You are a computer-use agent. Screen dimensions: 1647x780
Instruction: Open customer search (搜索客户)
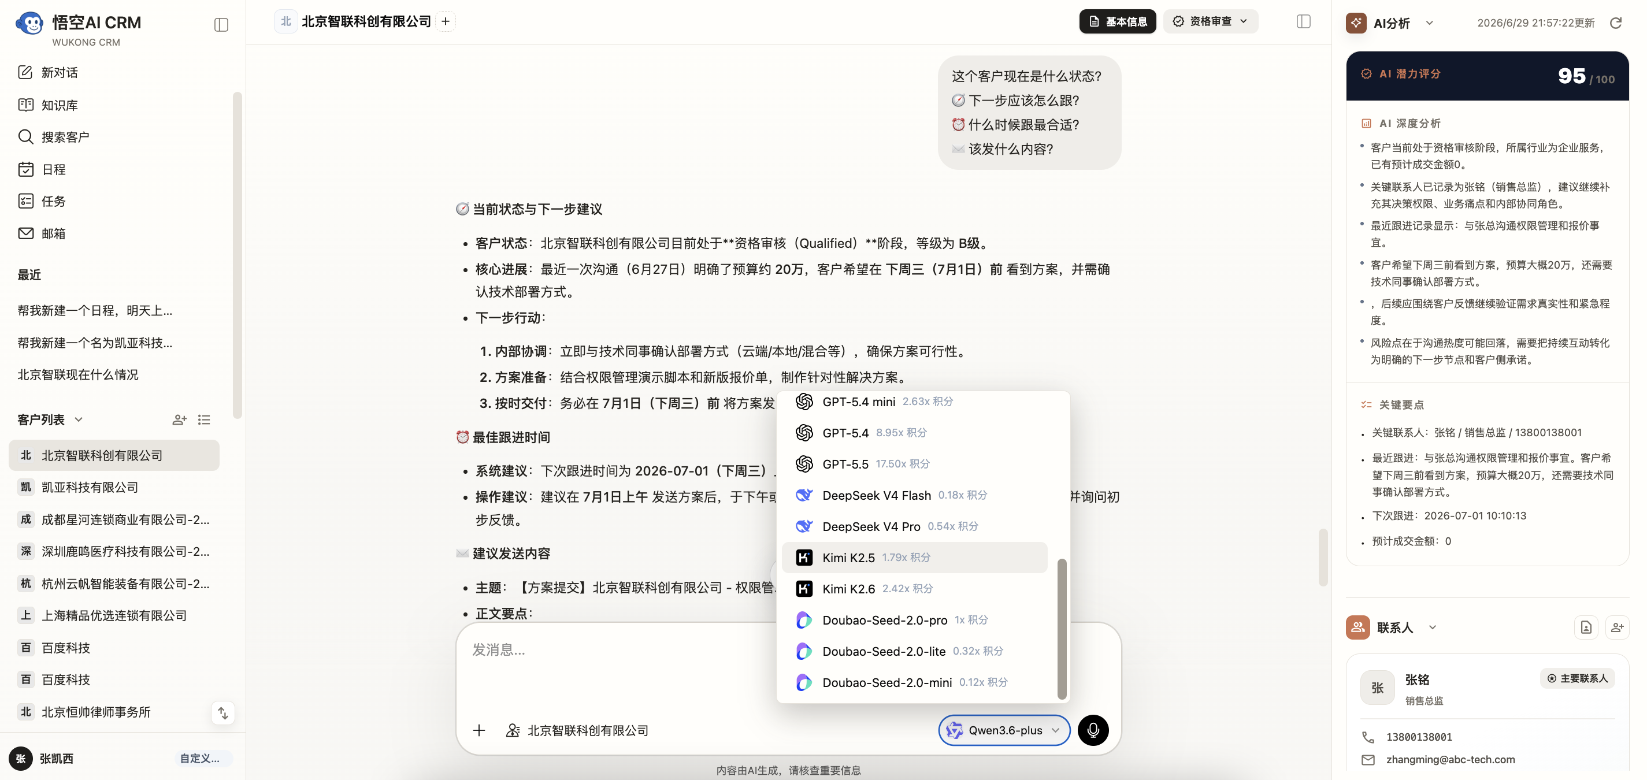click(54, 137)
